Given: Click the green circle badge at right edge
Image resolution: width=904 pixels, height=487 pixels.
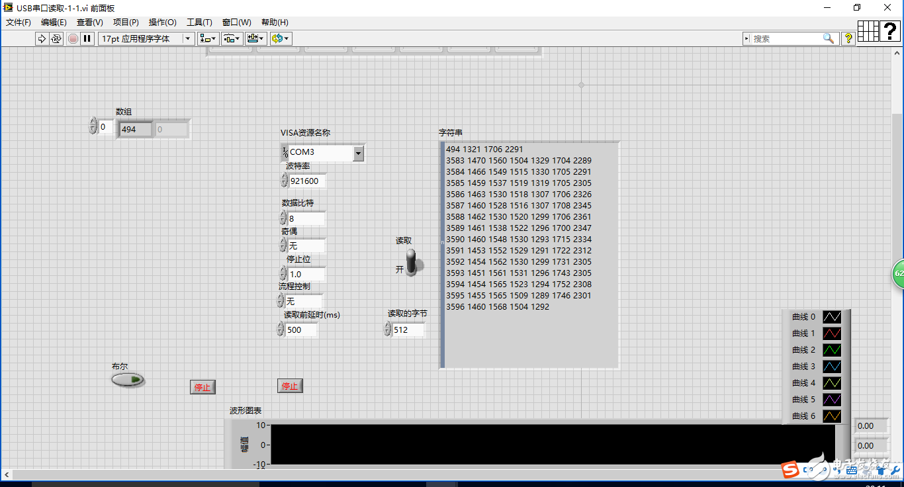Looking at the screenshot, I should click(898, 273).
